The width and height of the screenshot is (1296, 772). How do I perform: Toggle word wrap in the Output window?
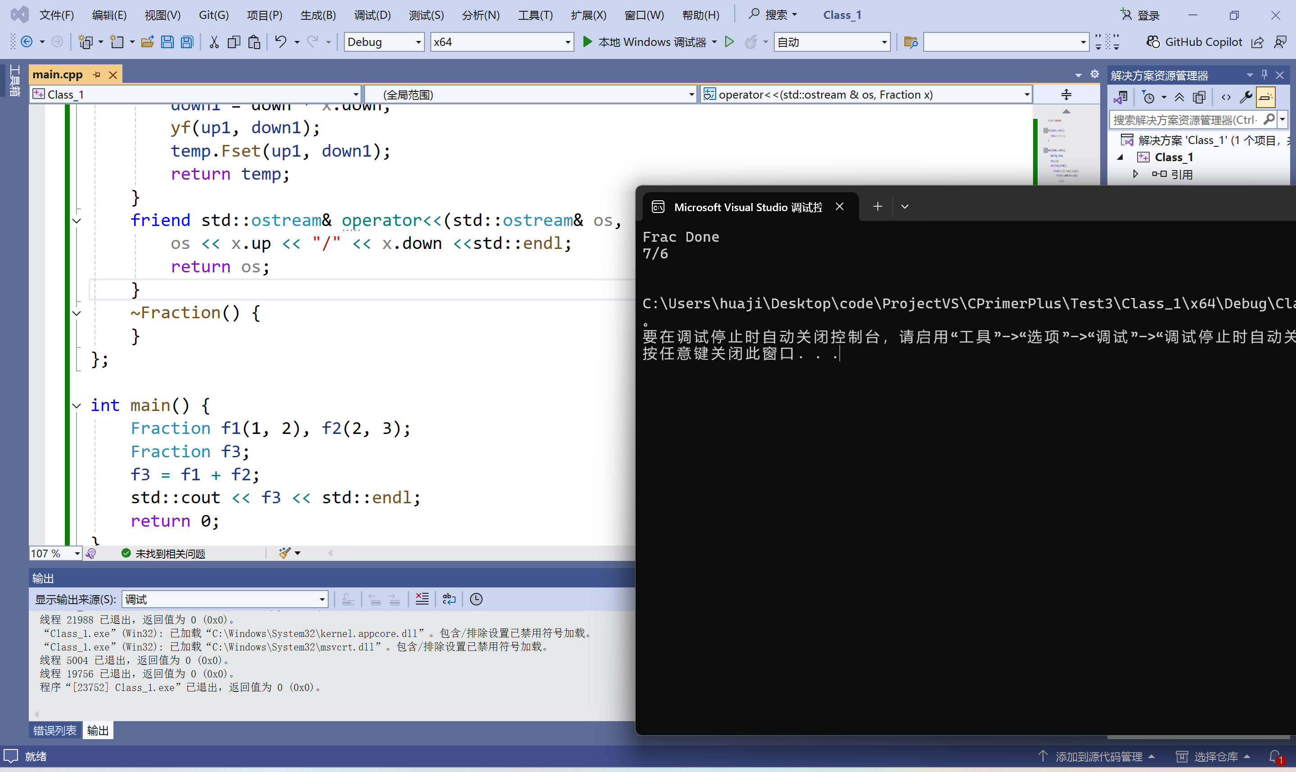coord(449,599)
